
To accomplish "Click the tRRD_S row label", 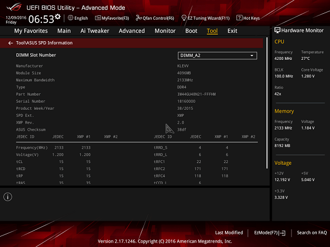I will pos(161,148).
